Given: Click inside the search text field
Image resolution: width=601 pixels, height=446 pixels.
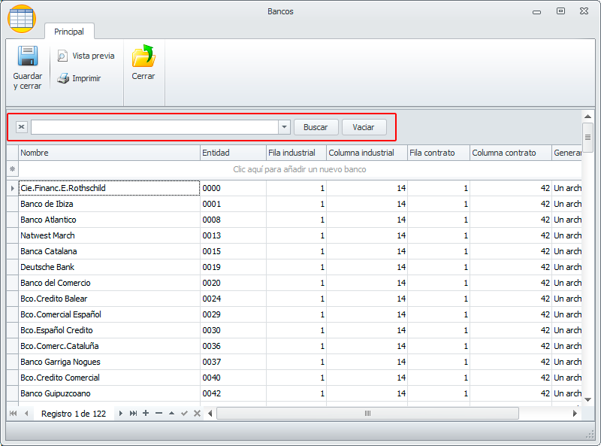Looking at the screenshot, I should (x=154, y=127).
